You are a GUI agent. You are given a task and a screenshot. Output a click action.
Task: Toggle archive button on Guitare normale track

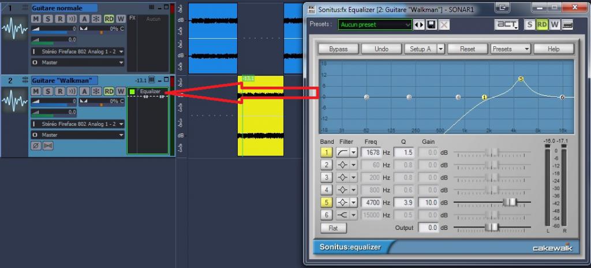[84, 19]
